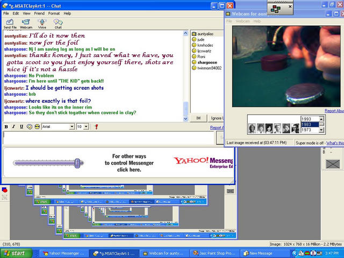344x258 pixels.
Task: Click Yahoo! Messenger logo in the banner
Action: tap(203, 162)
